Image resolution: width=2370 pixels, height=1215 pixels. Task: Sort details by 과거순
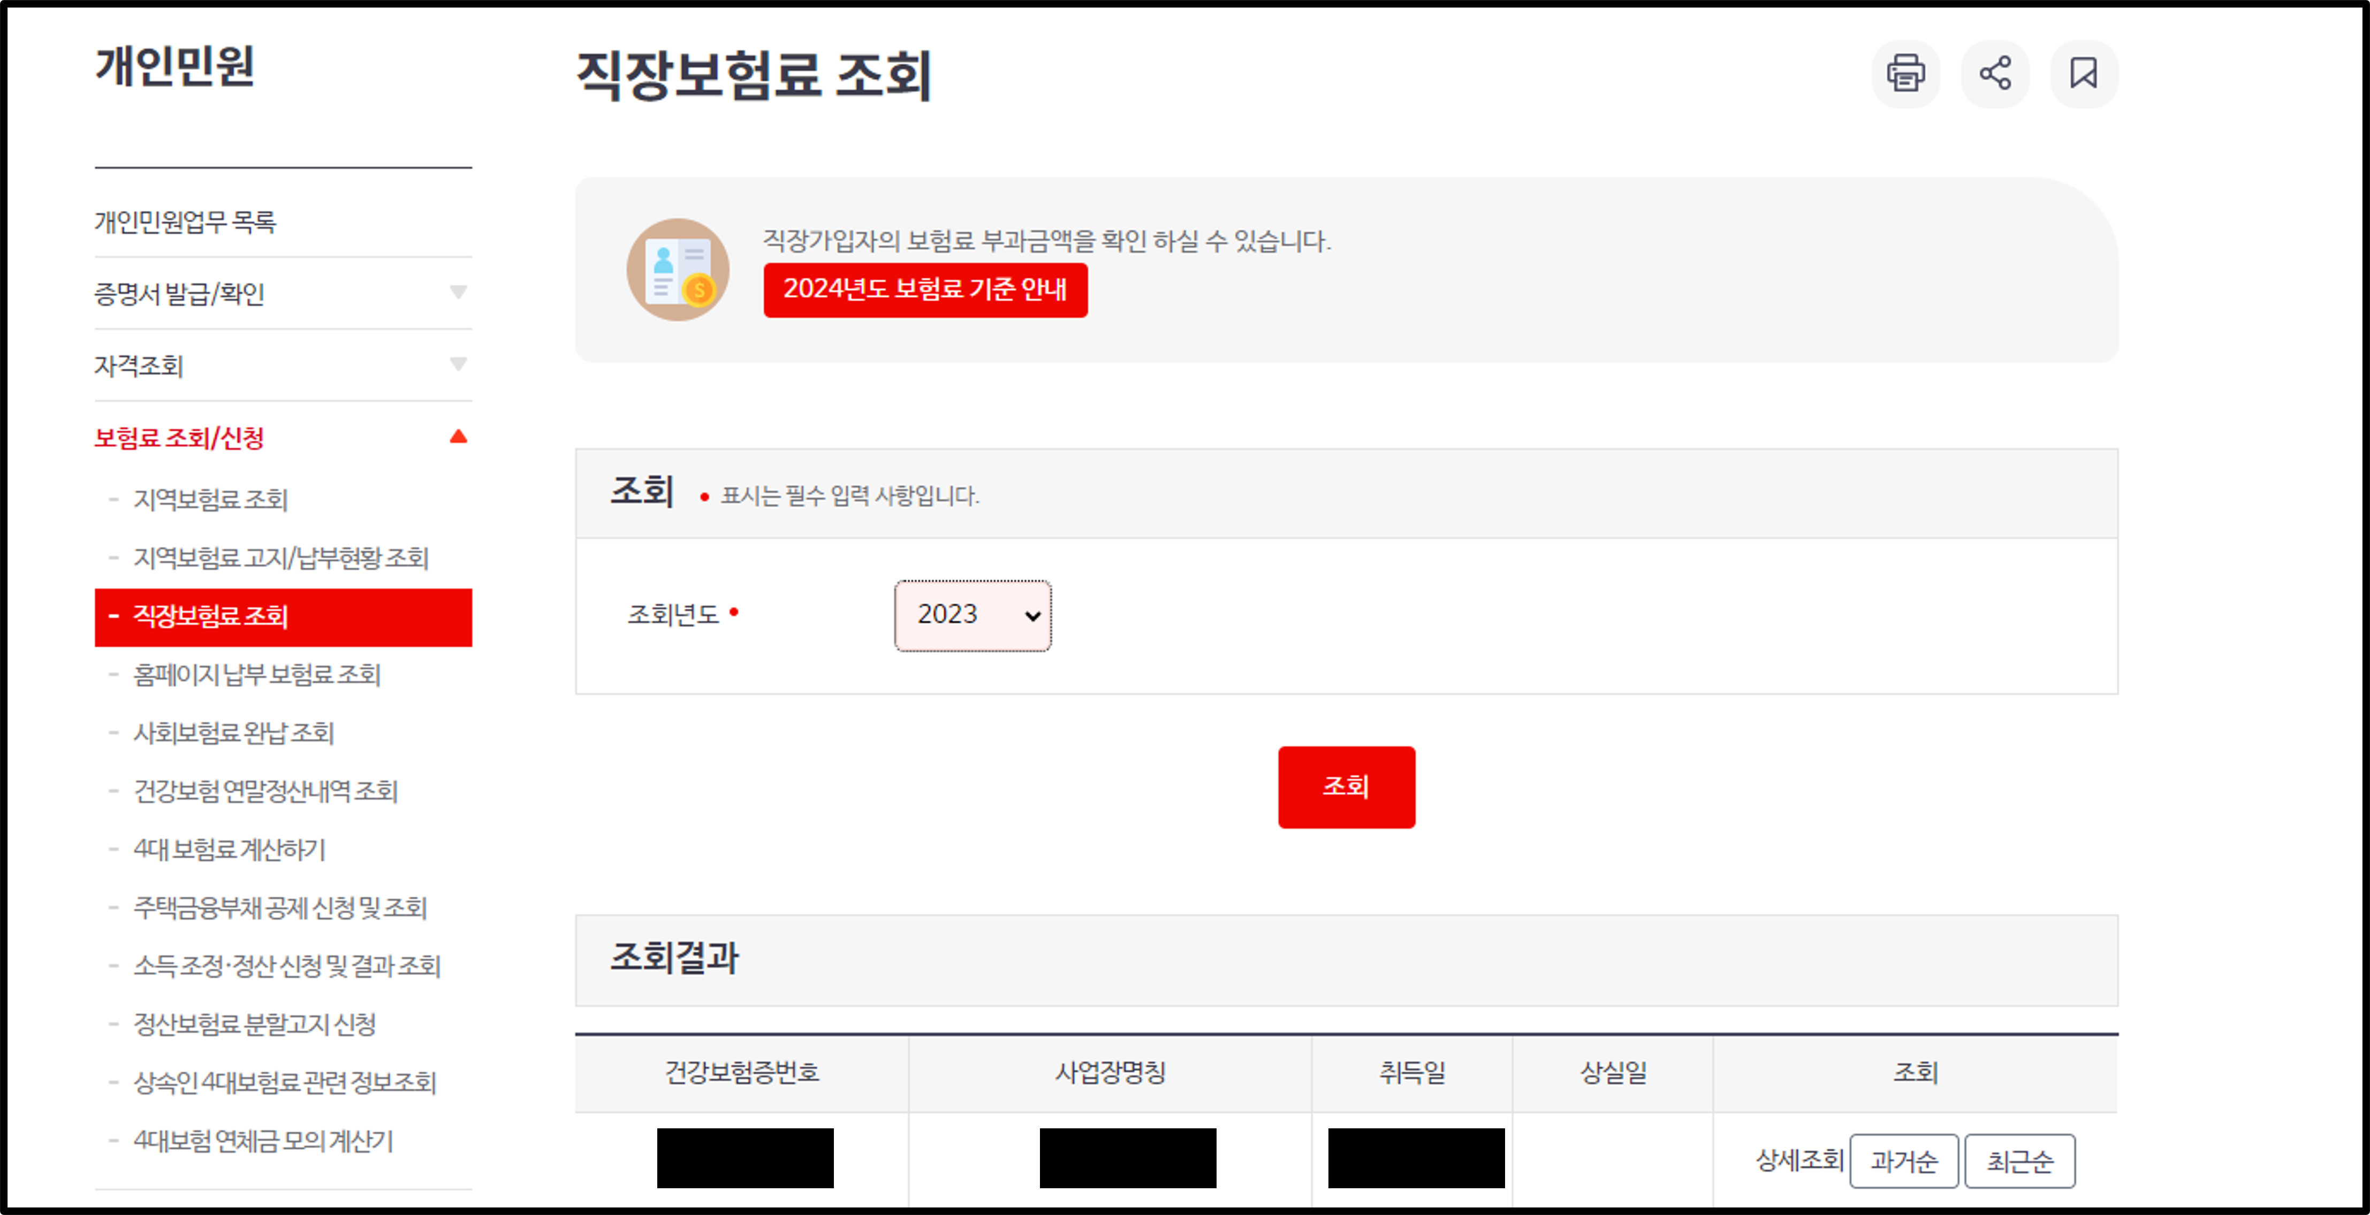[1903, 1161]
